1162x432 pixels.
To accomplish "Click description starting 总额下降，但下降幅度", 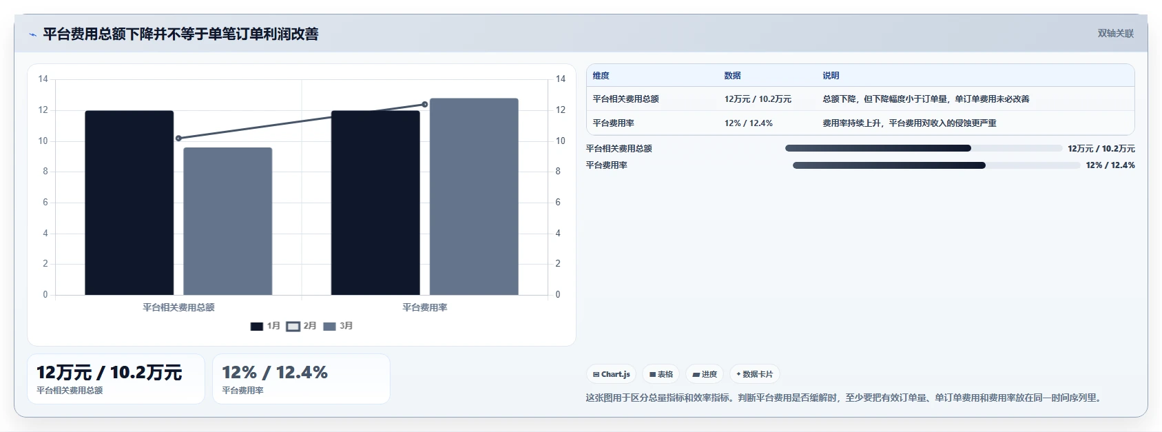I will (x=926, y=99).
